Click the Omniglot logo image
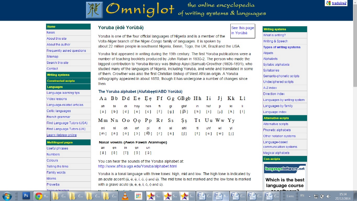This screenshot has width=357, height=201. [94, 10]
